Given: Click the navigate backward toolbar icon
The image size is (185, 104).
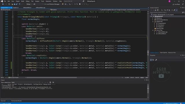Looking at the screenshot, I should coord(3,4).
